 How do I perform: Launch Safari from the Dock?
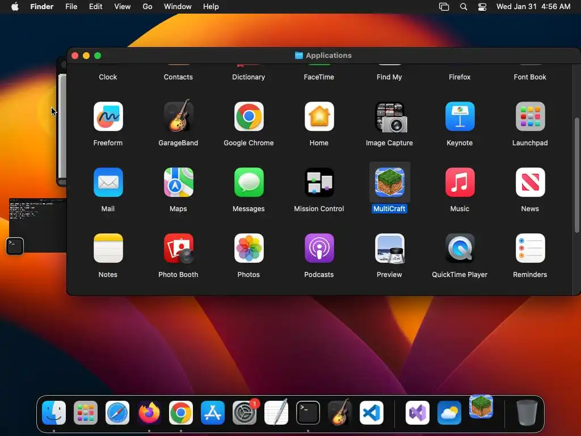(x=117, y=412)
